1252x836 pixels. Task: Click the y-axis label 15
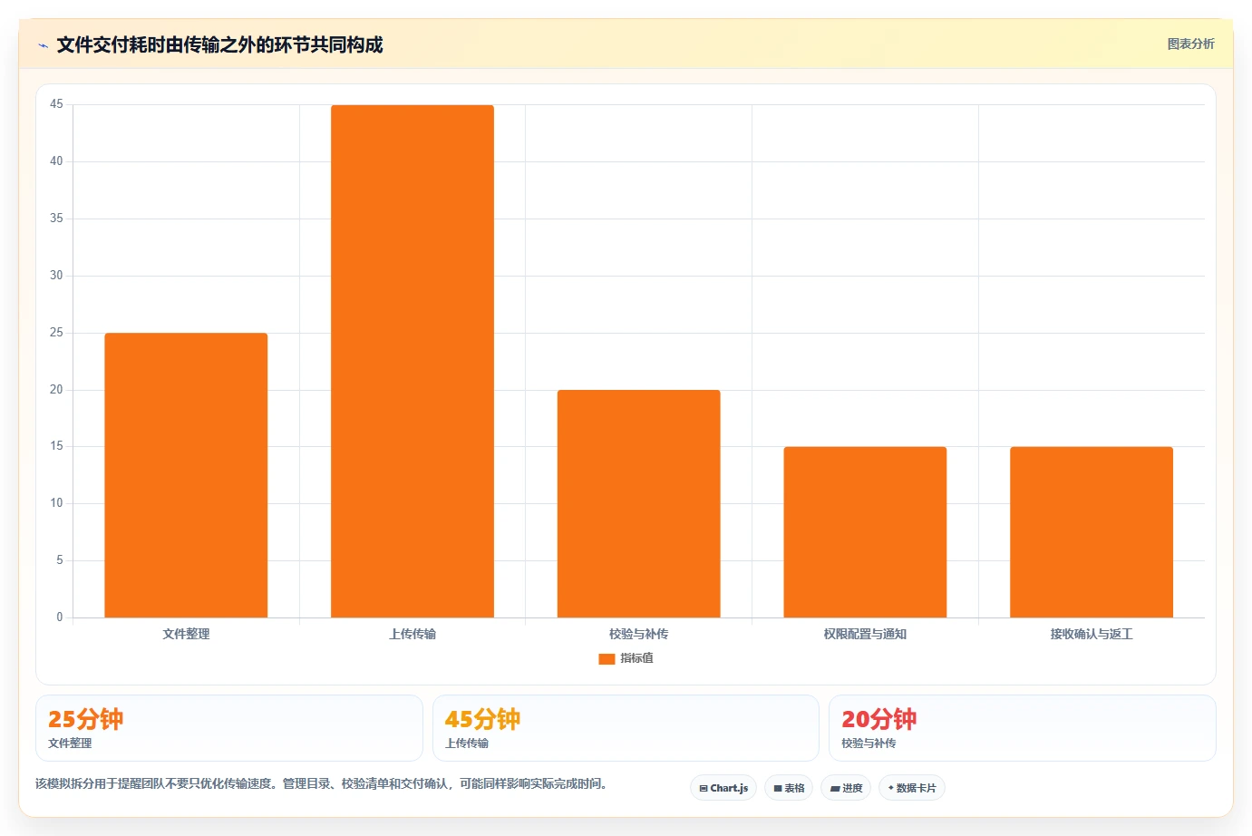pyautogui.click(x=56, y=446)
